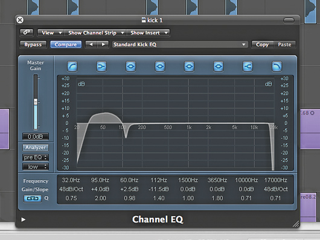
Task: Toggle the high shelf band button
Action: click(x=248, y=66)
